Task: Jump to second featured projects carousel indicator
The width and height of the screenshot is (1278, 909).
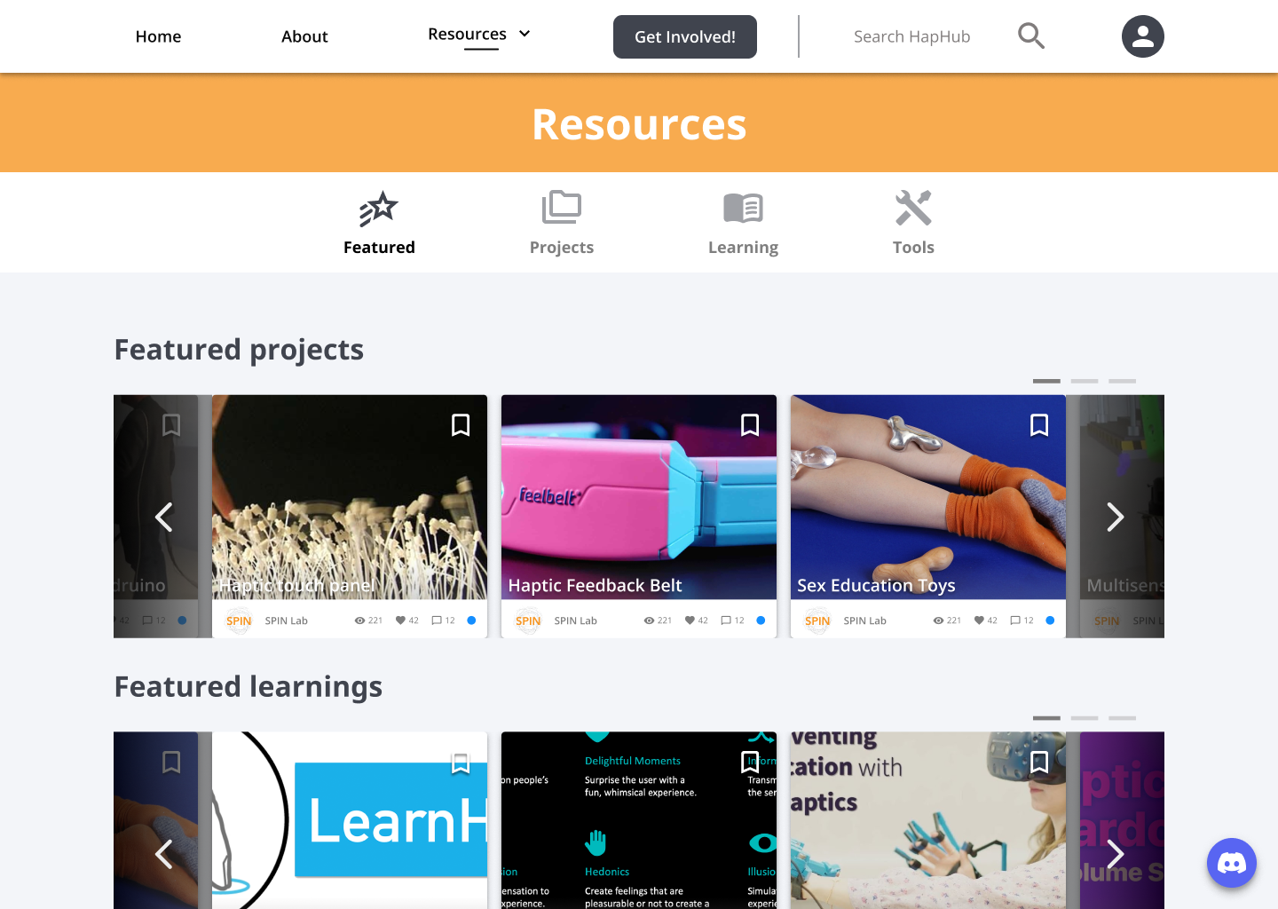Action: [1085, 381]
